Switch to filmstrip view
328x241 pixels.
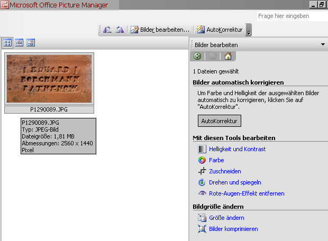(19, 43)
